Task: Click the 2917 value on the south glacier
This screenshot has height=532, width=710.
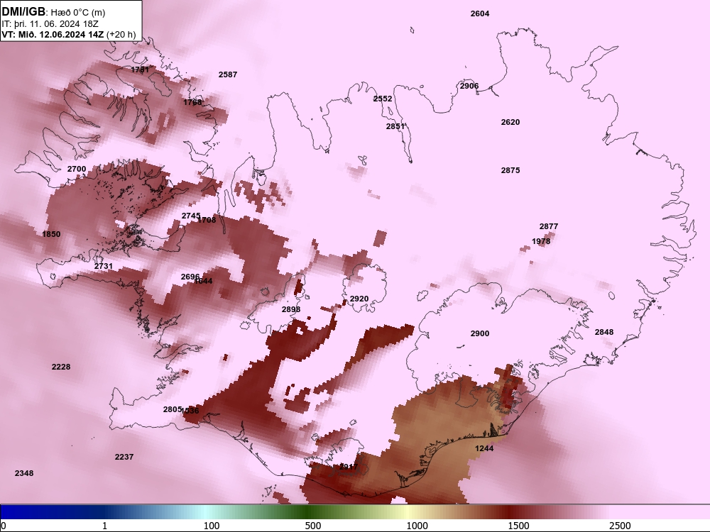Action: tap(349, 467)
